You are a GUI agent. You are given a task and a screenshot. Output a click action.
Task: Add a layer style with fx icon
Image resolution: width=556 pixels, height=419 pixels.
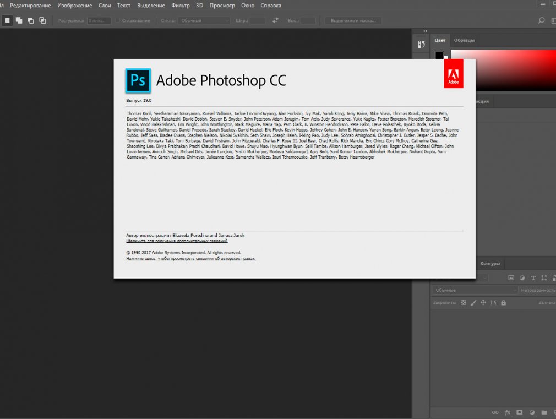pyautogui.click(x=508, y=412)
